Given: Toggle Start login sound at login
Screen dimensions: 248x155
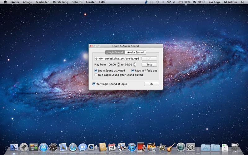Looking at the screenshot, I should pos(94,84).
